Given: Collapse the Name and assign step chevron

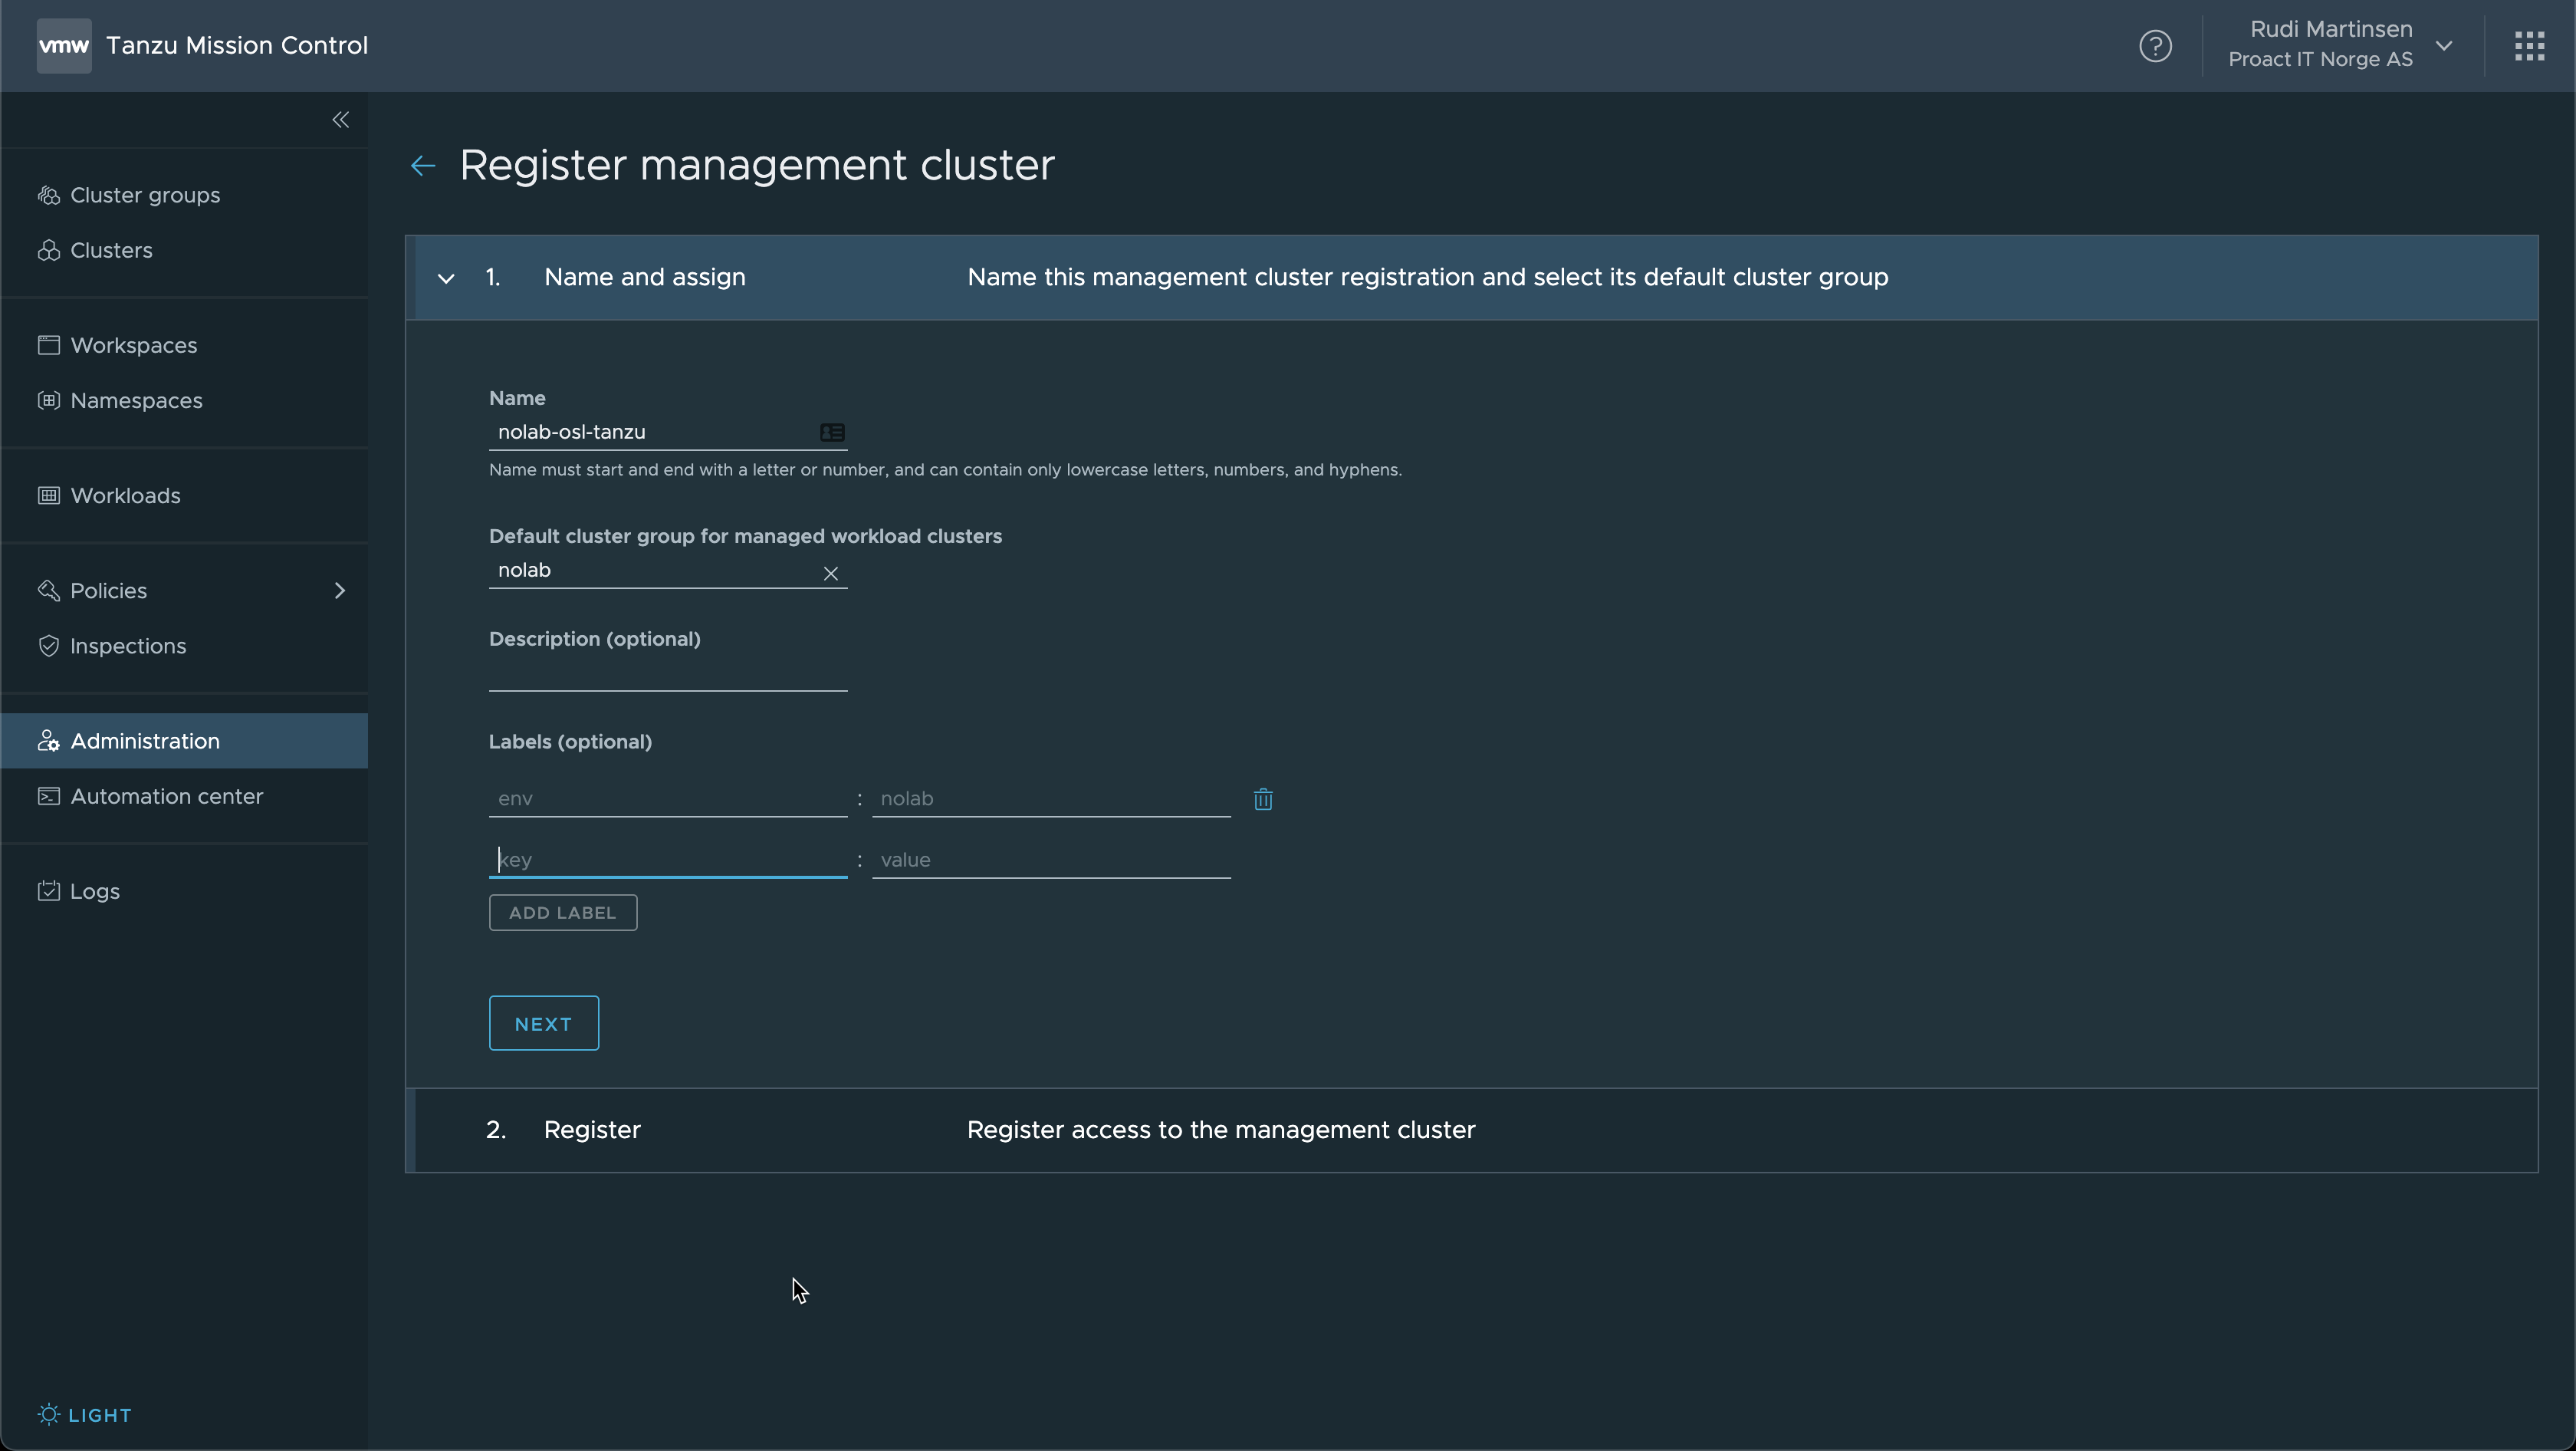Looking at the screenshot, I should 446,278.
